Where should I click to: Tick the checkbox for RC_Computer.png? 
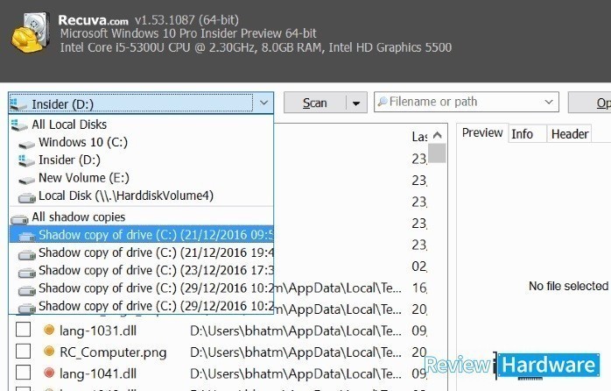coord(23,352)
